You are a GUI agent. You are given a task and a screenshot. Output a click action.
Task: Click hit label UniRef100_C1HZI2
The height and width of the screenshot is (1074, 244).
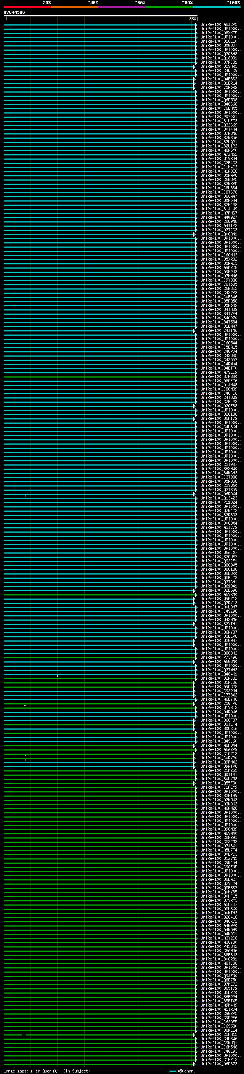click(x=219, y=1060)
